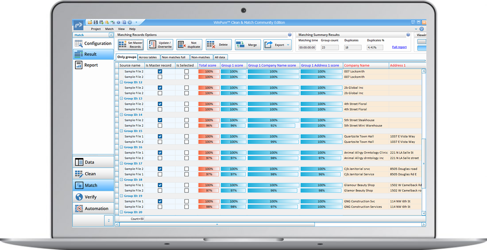
Task: Sort by Company Name column header
Action: pyautogui.click(x=366, y=65)
